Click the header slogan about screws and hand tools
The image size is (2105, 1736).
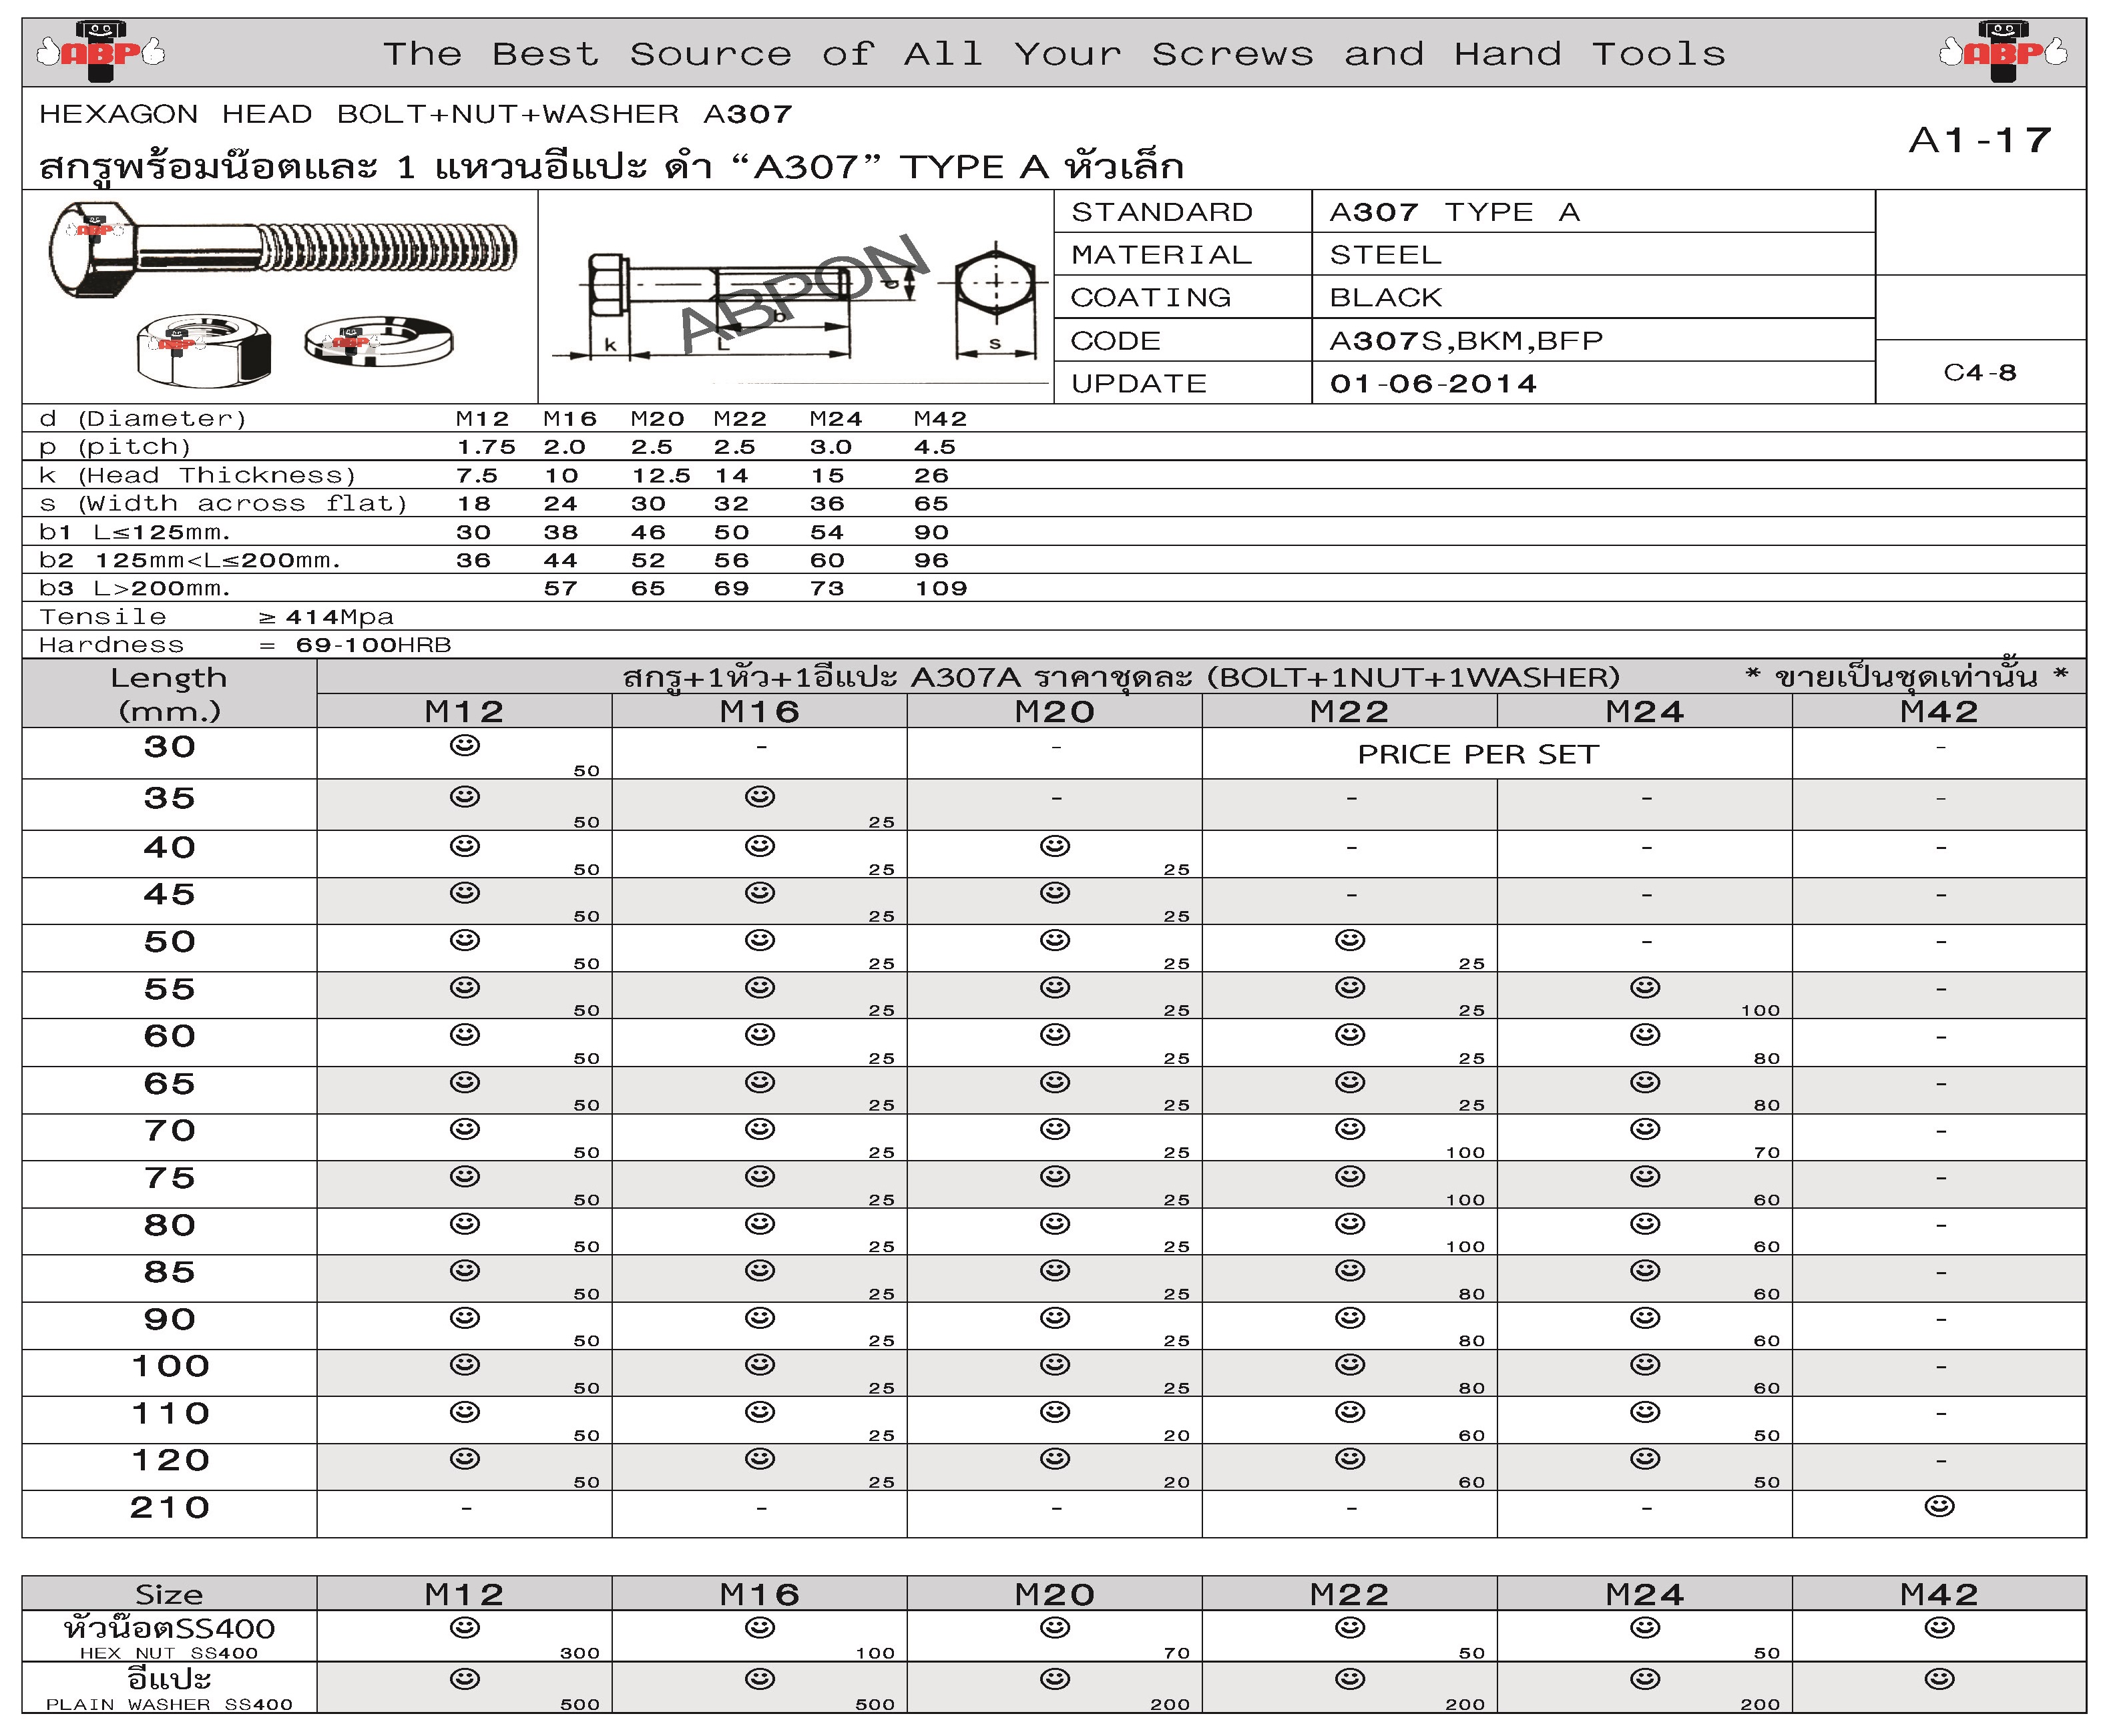(1054, 53)
